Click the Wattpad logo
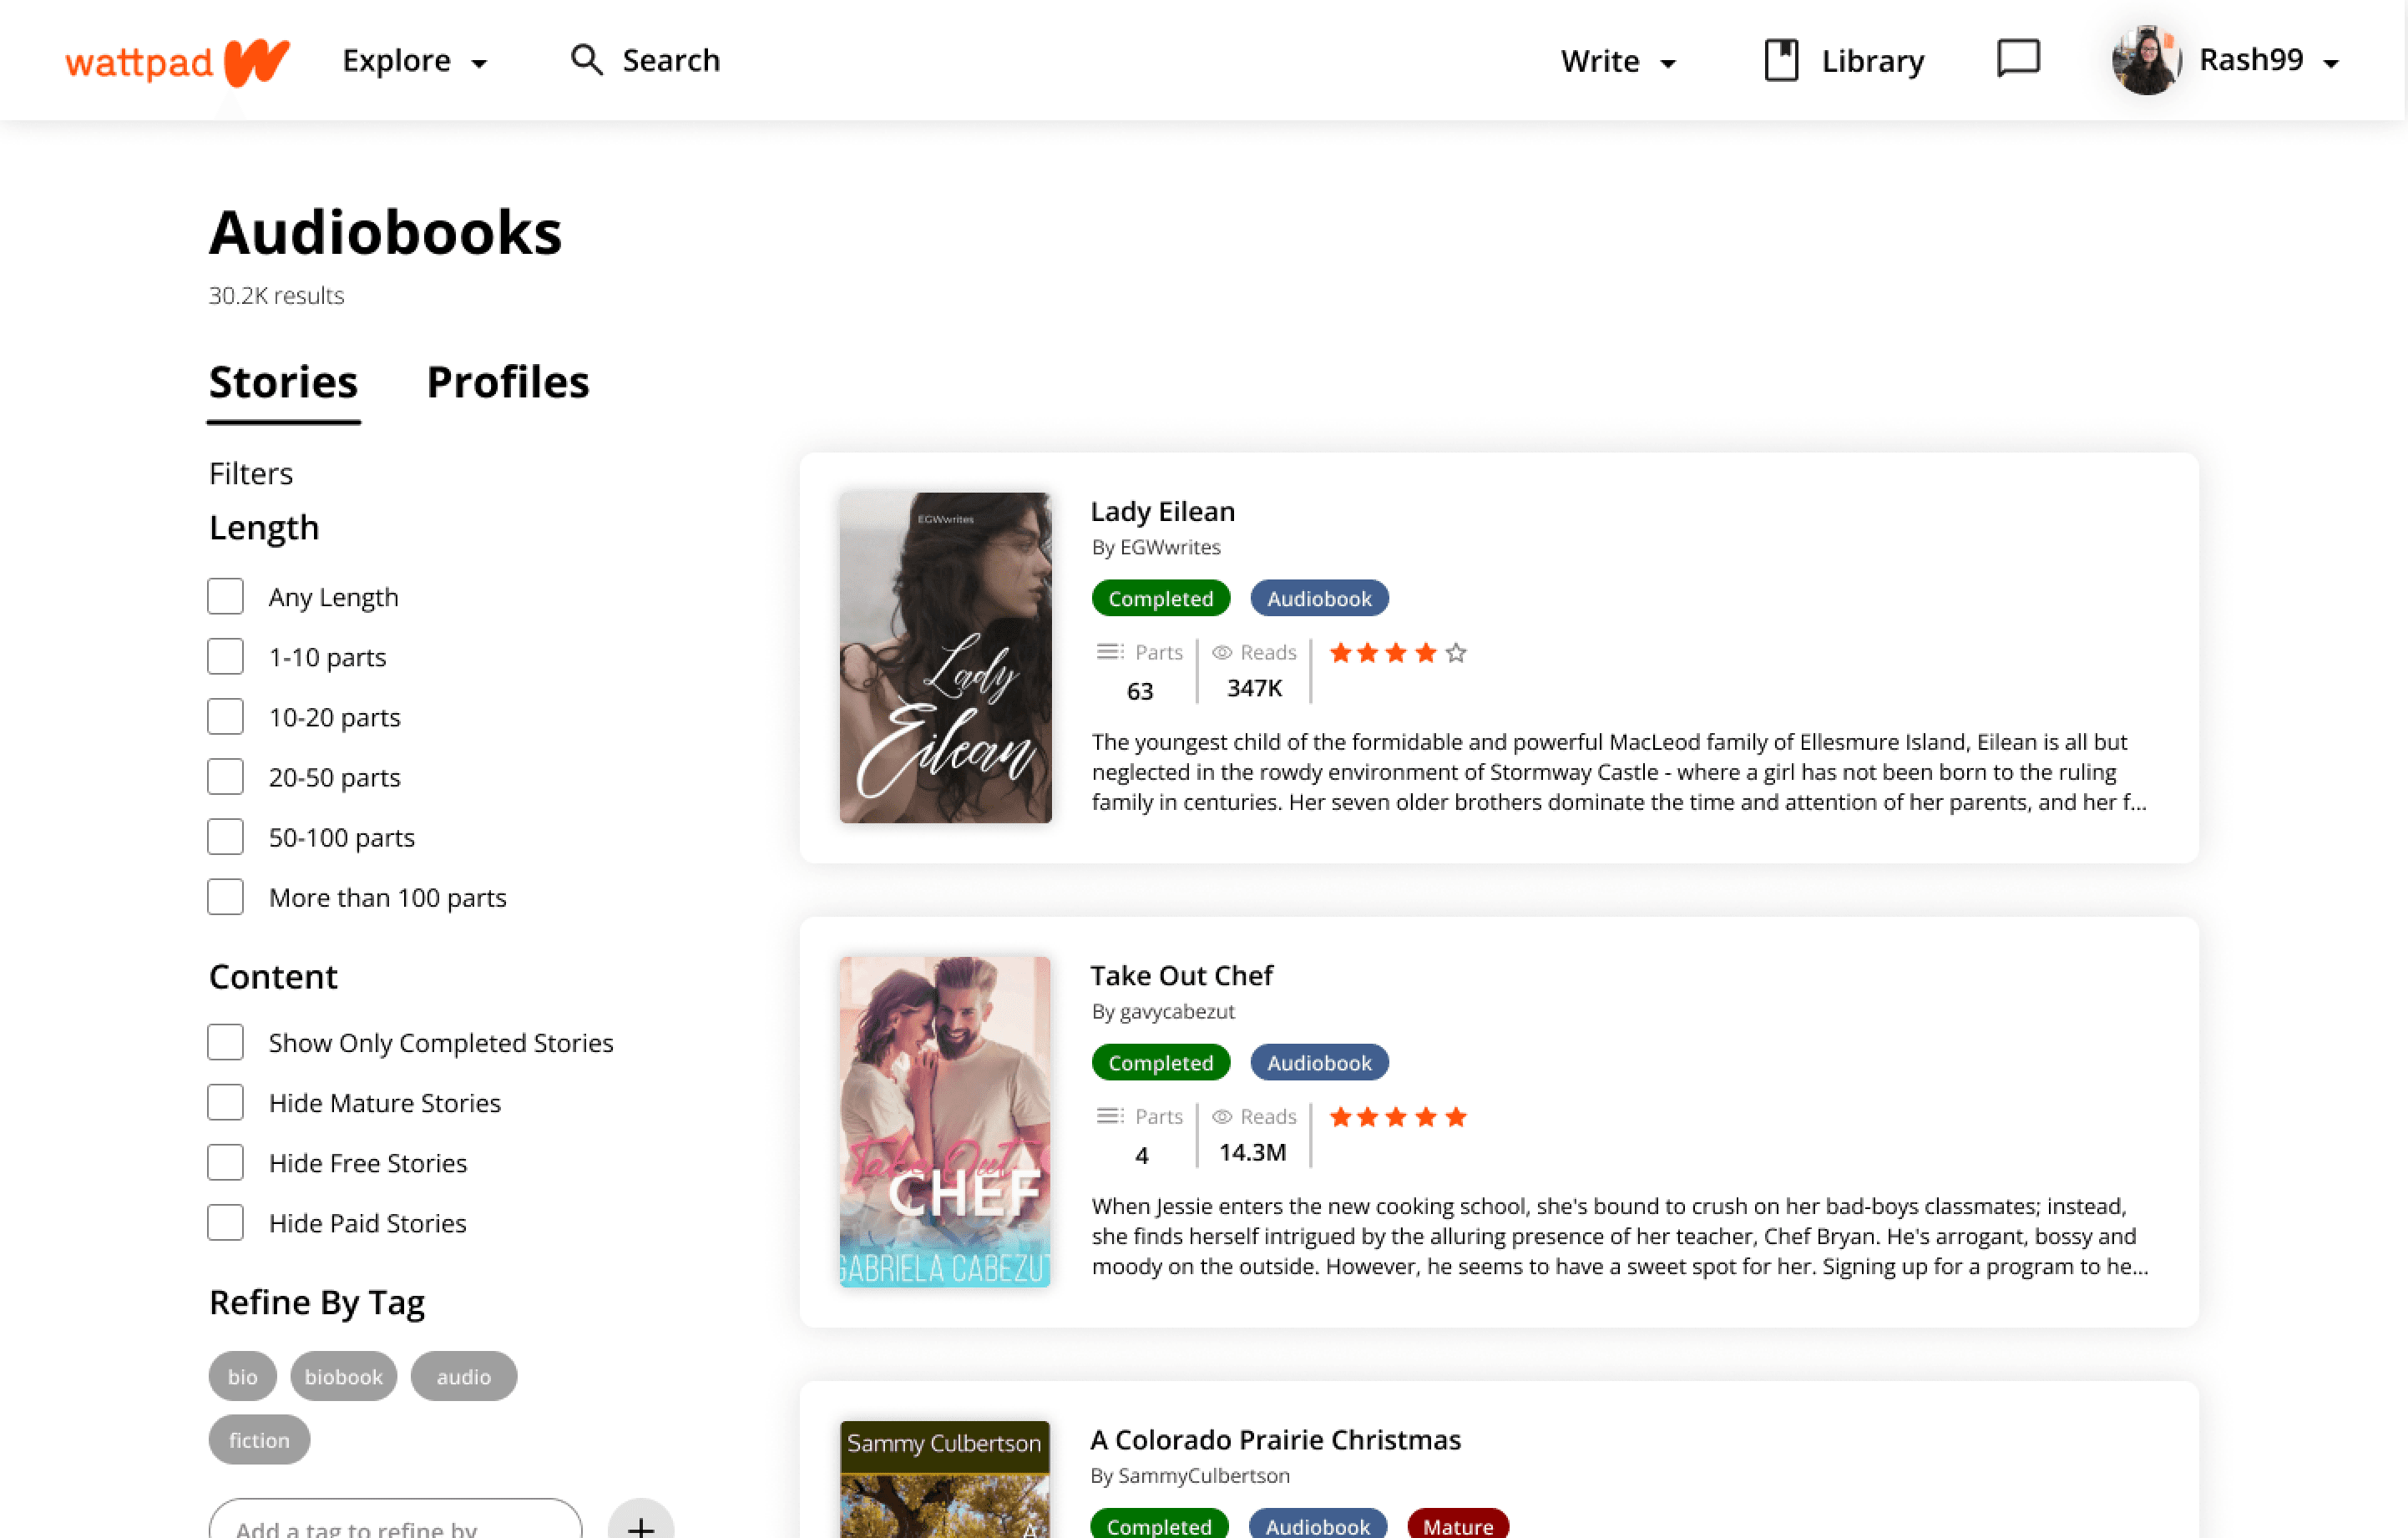2408x1538 pixels. pos(177,62)
